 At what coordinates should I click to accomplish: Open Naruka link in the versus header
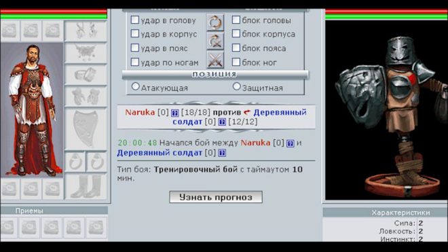pos(140,112)
